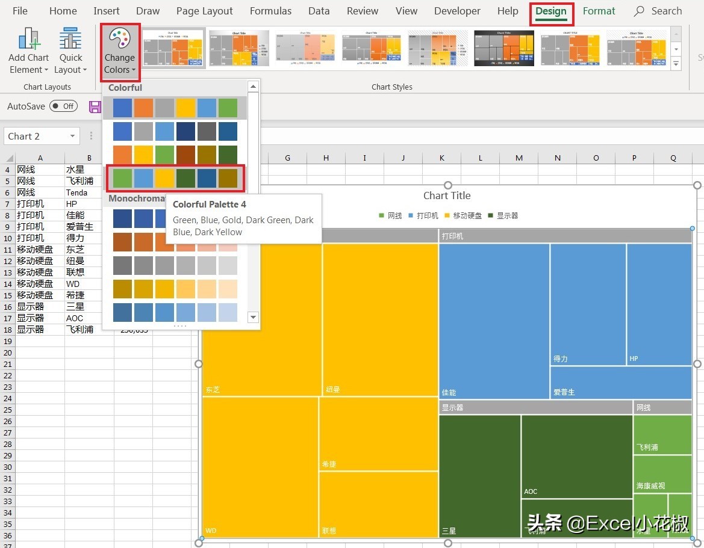Click the 三星 dark green block

click(x=479, y=476)
